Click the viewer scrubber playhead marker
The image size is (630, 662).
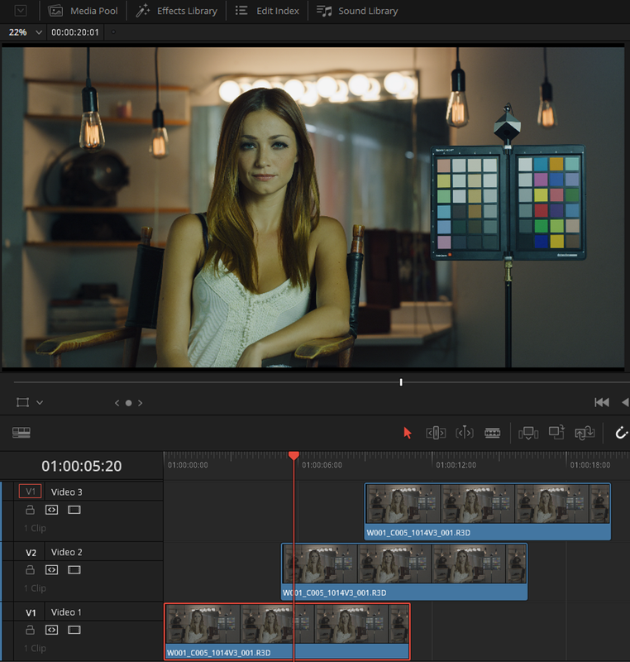(401, 382)
